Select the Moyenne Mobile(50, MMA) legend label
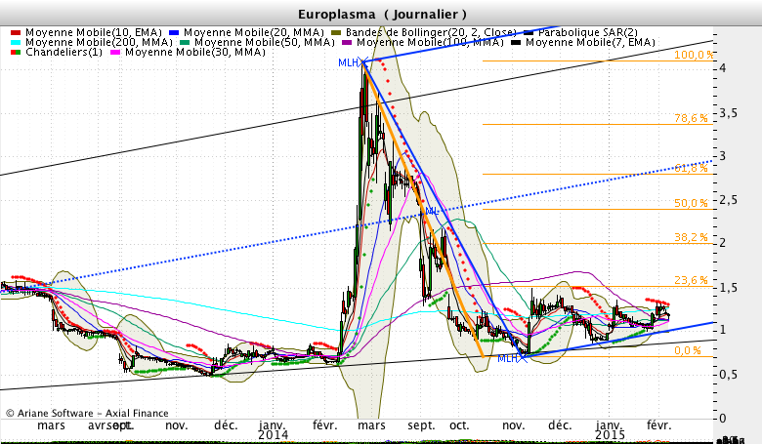 (265, 42)
